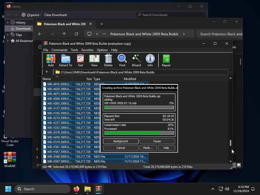
Task: Expand breadcrumb chevron after folder name
Action: (184, 34)
